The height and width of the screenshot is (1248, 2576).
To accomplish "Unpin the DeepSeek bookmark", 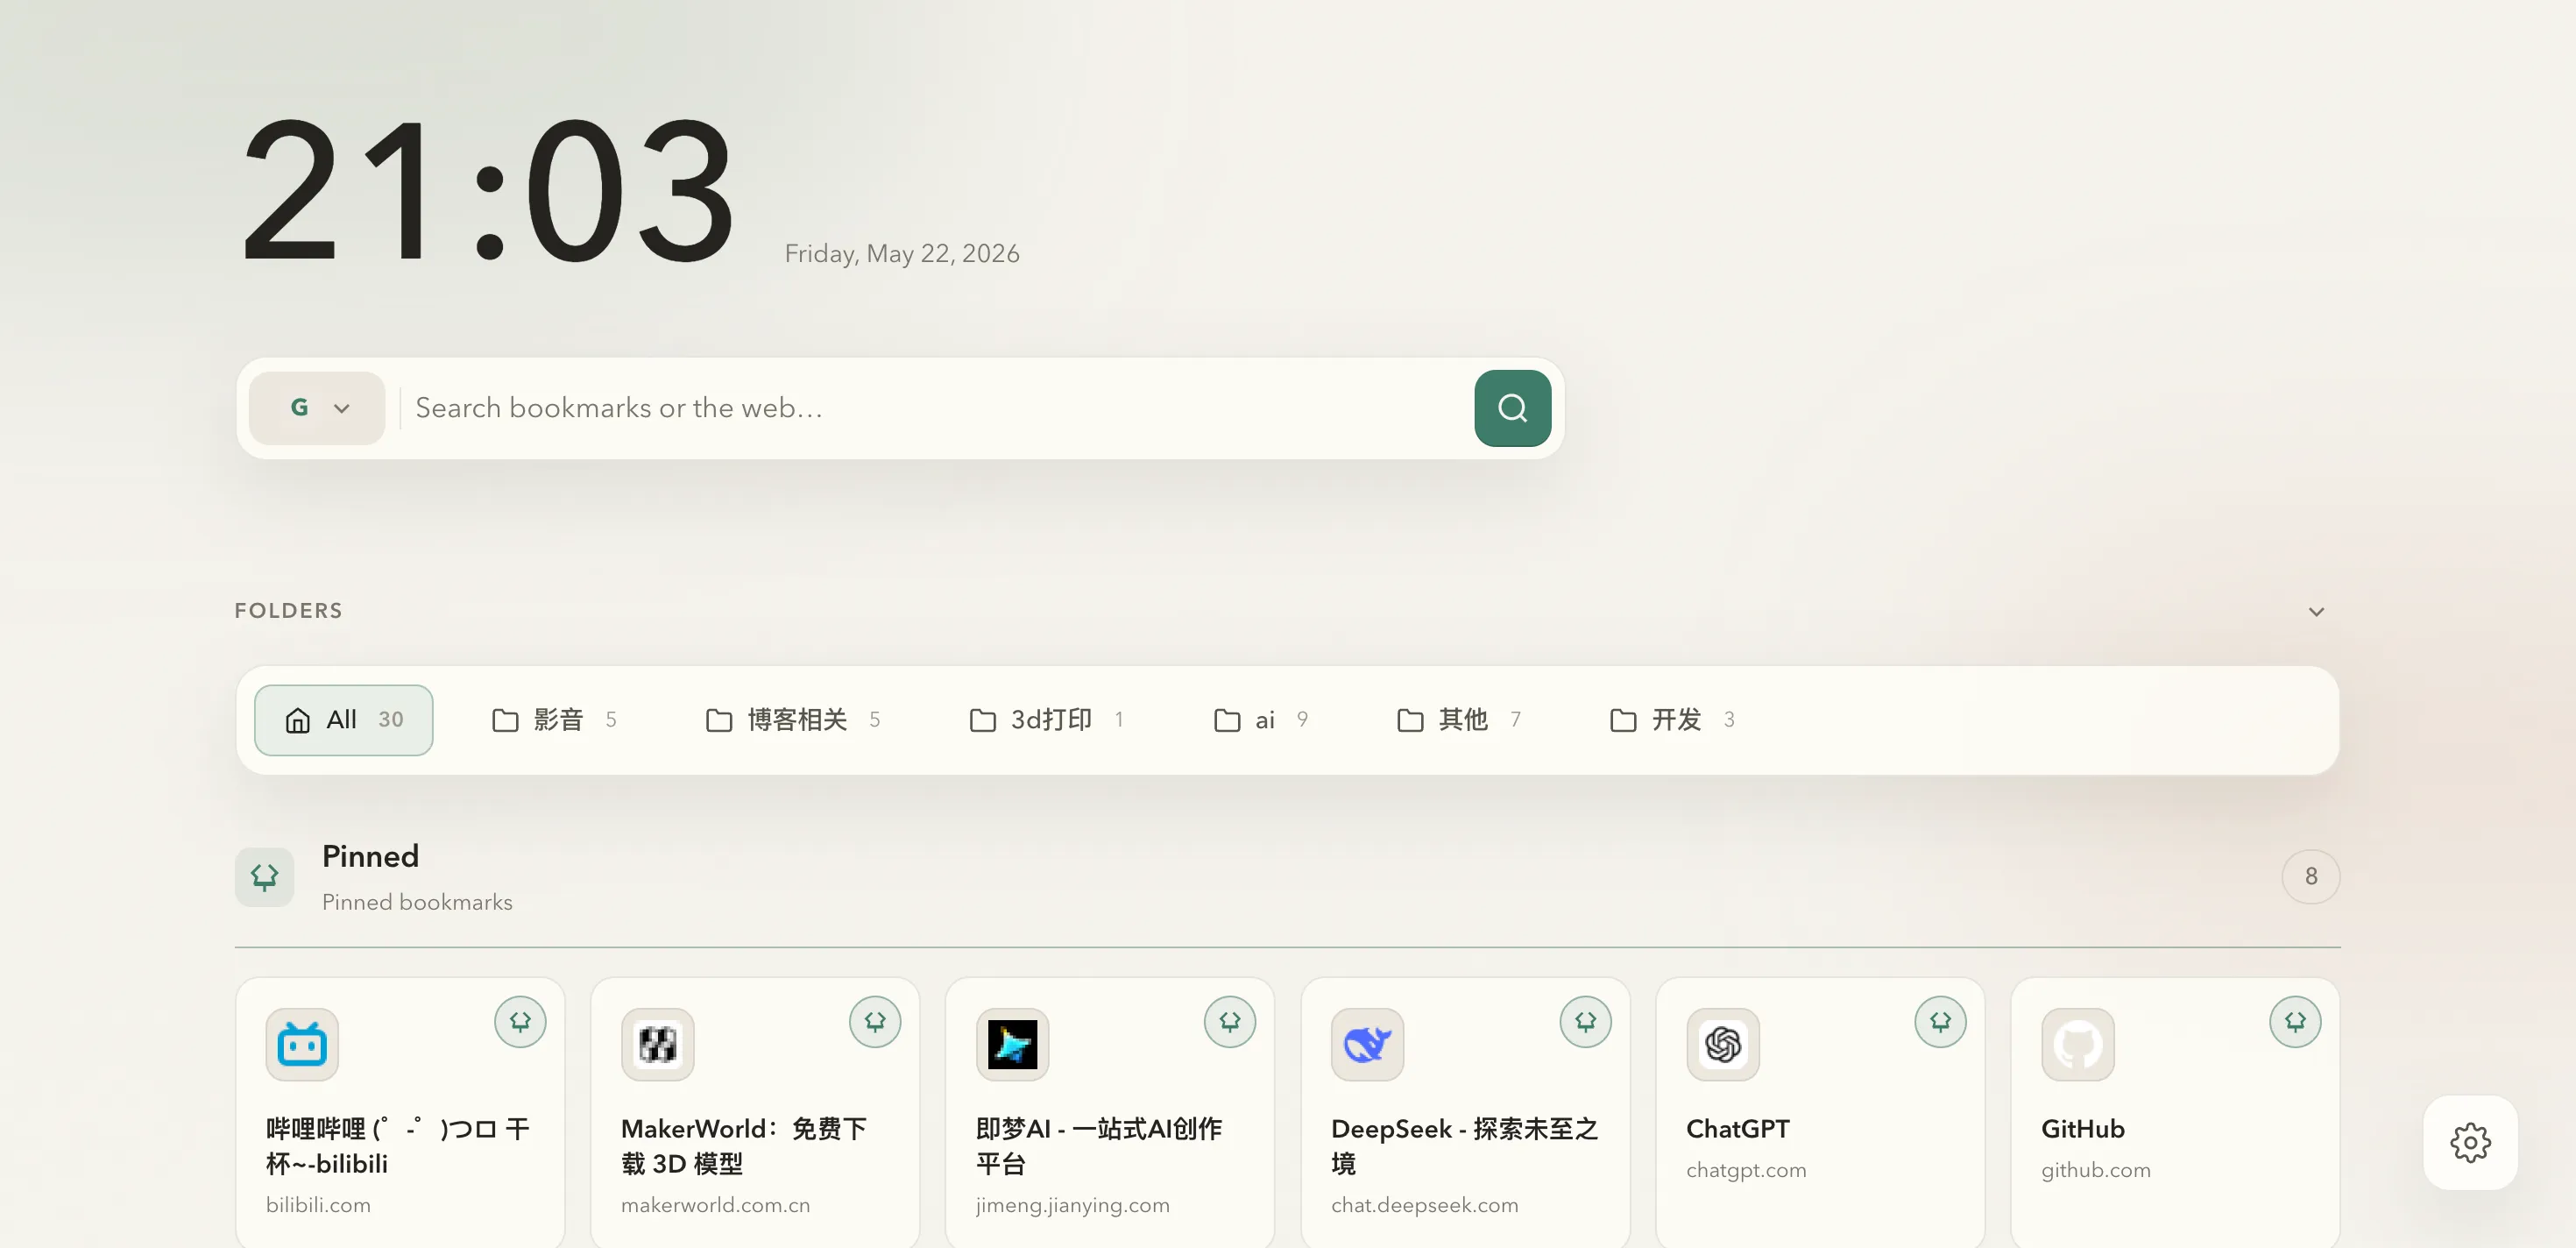I will (x=1585, y=1021).
